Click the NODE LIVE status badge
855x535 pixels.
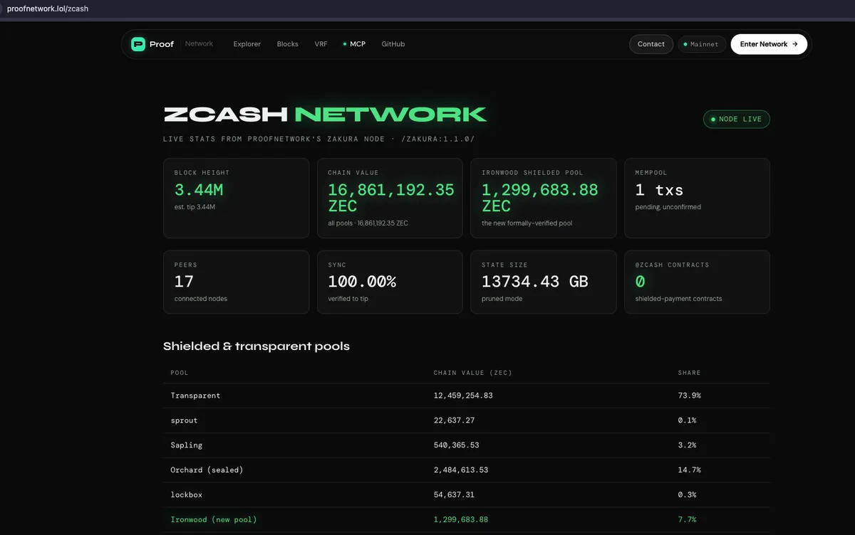tap(737, 120)
